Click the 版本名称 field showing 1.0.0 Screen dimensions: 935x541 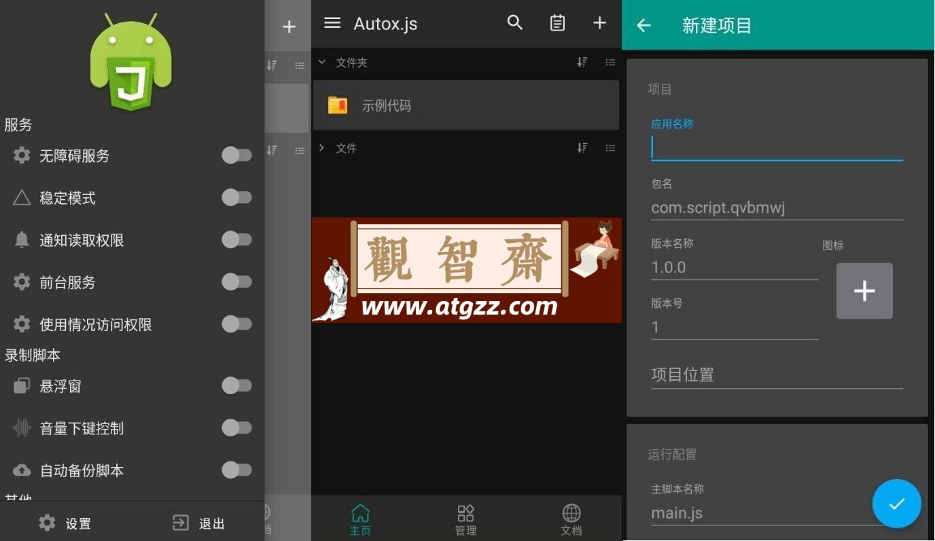point(735,268)
